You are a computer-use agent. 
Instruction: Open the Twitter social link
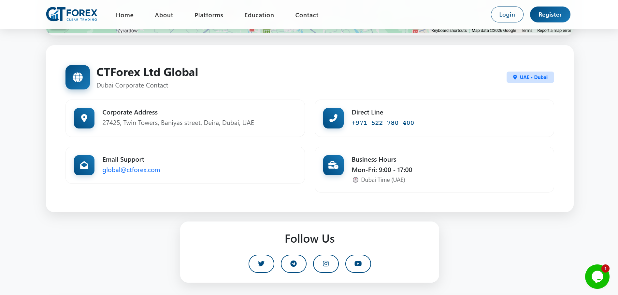coord(261,264)
